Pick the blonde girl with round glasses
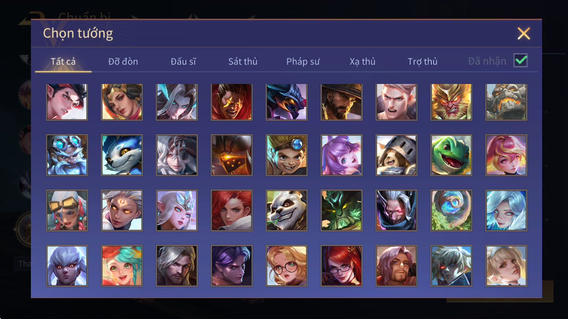 [287, 266]
